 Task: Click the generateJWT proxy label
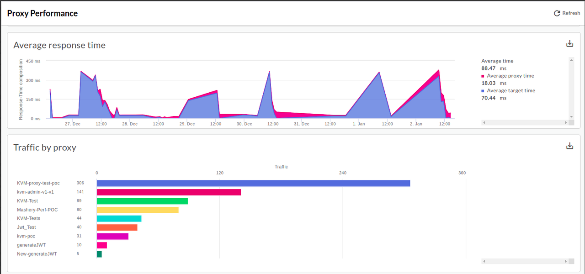[32, 245]
